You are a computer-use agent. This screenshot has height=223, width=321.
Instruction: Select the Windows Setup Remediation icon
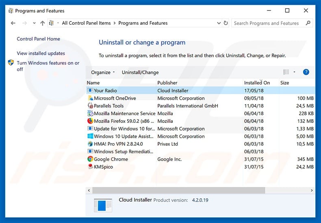tap(90, 151)
